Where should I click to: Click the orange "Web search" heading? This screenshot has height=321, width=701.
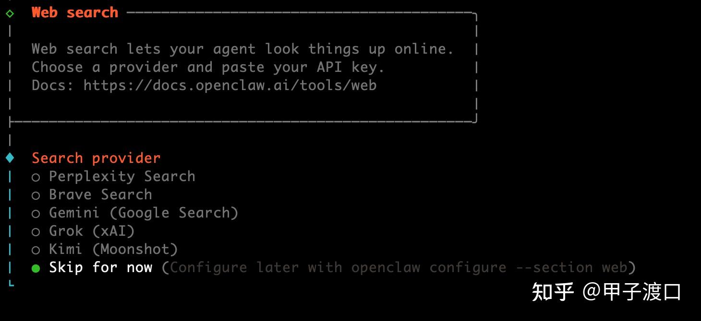click(x=75, y=12)
